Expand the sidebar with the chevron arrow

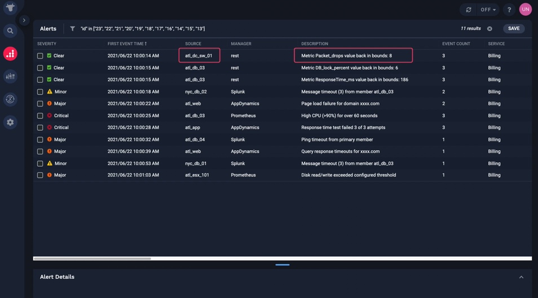click(24, 20)
